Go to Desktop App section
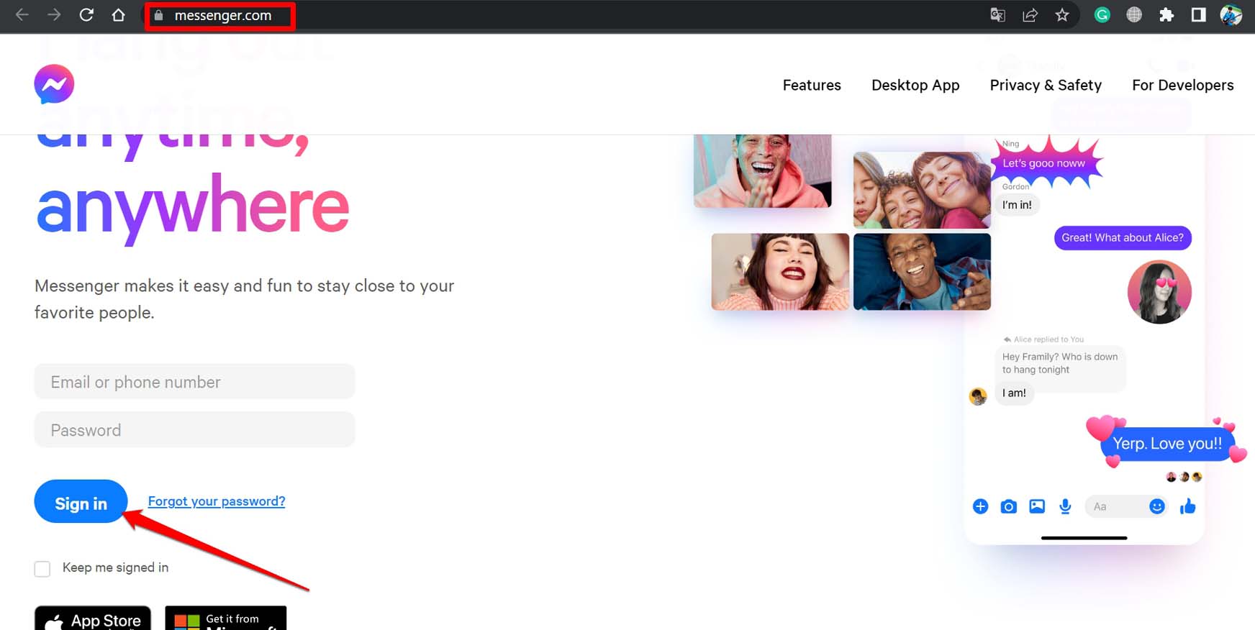This screenshot has height=630, width=1255. [x=915, y=85]
